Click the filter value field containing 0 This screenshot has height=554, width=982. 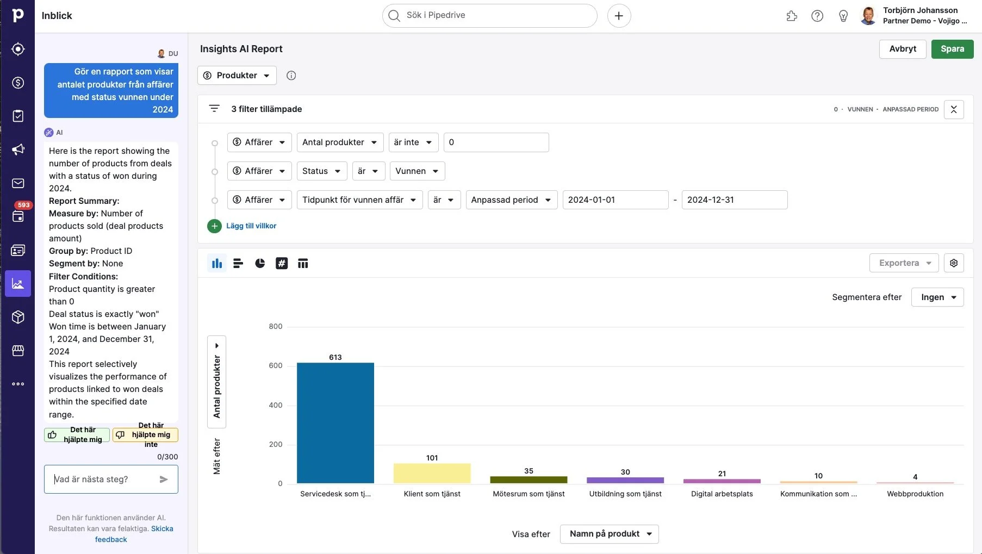pos(496,142)
